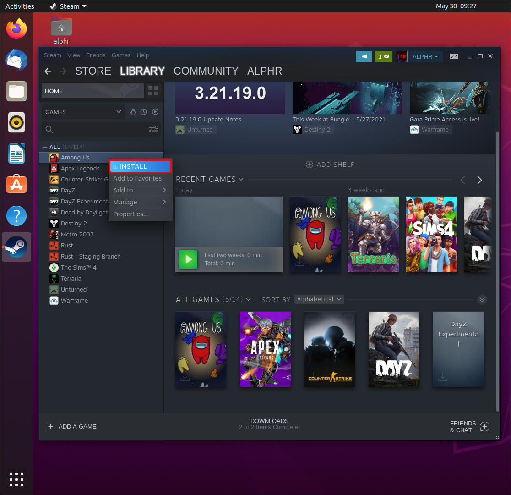Collapse the ALL games list section

tap(45, 147)
